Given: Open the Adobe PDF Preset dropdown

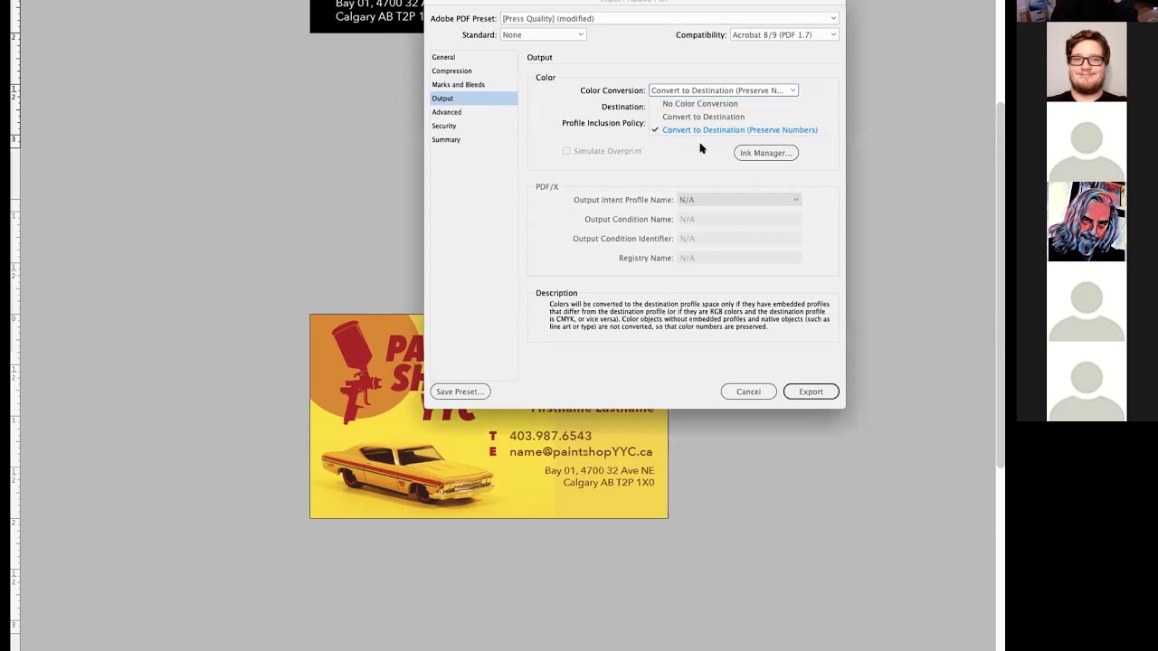Looking at the screenshot, I should (x=669, y=18).
